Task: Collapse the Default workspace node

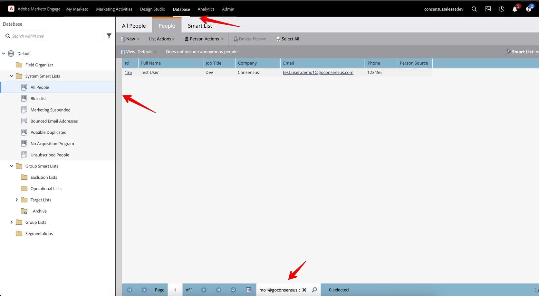Action: pyautogui.click(x=4, y=54)
